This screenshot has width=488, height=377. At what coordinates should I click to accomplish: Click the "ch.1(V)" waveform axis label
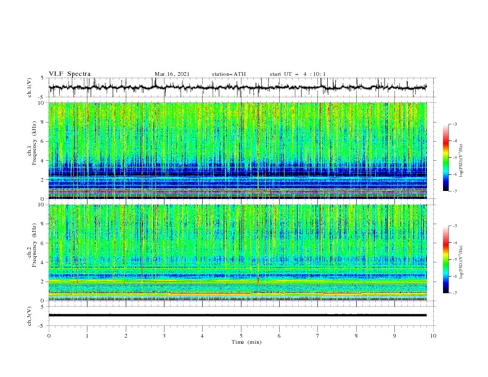[30, 87]
